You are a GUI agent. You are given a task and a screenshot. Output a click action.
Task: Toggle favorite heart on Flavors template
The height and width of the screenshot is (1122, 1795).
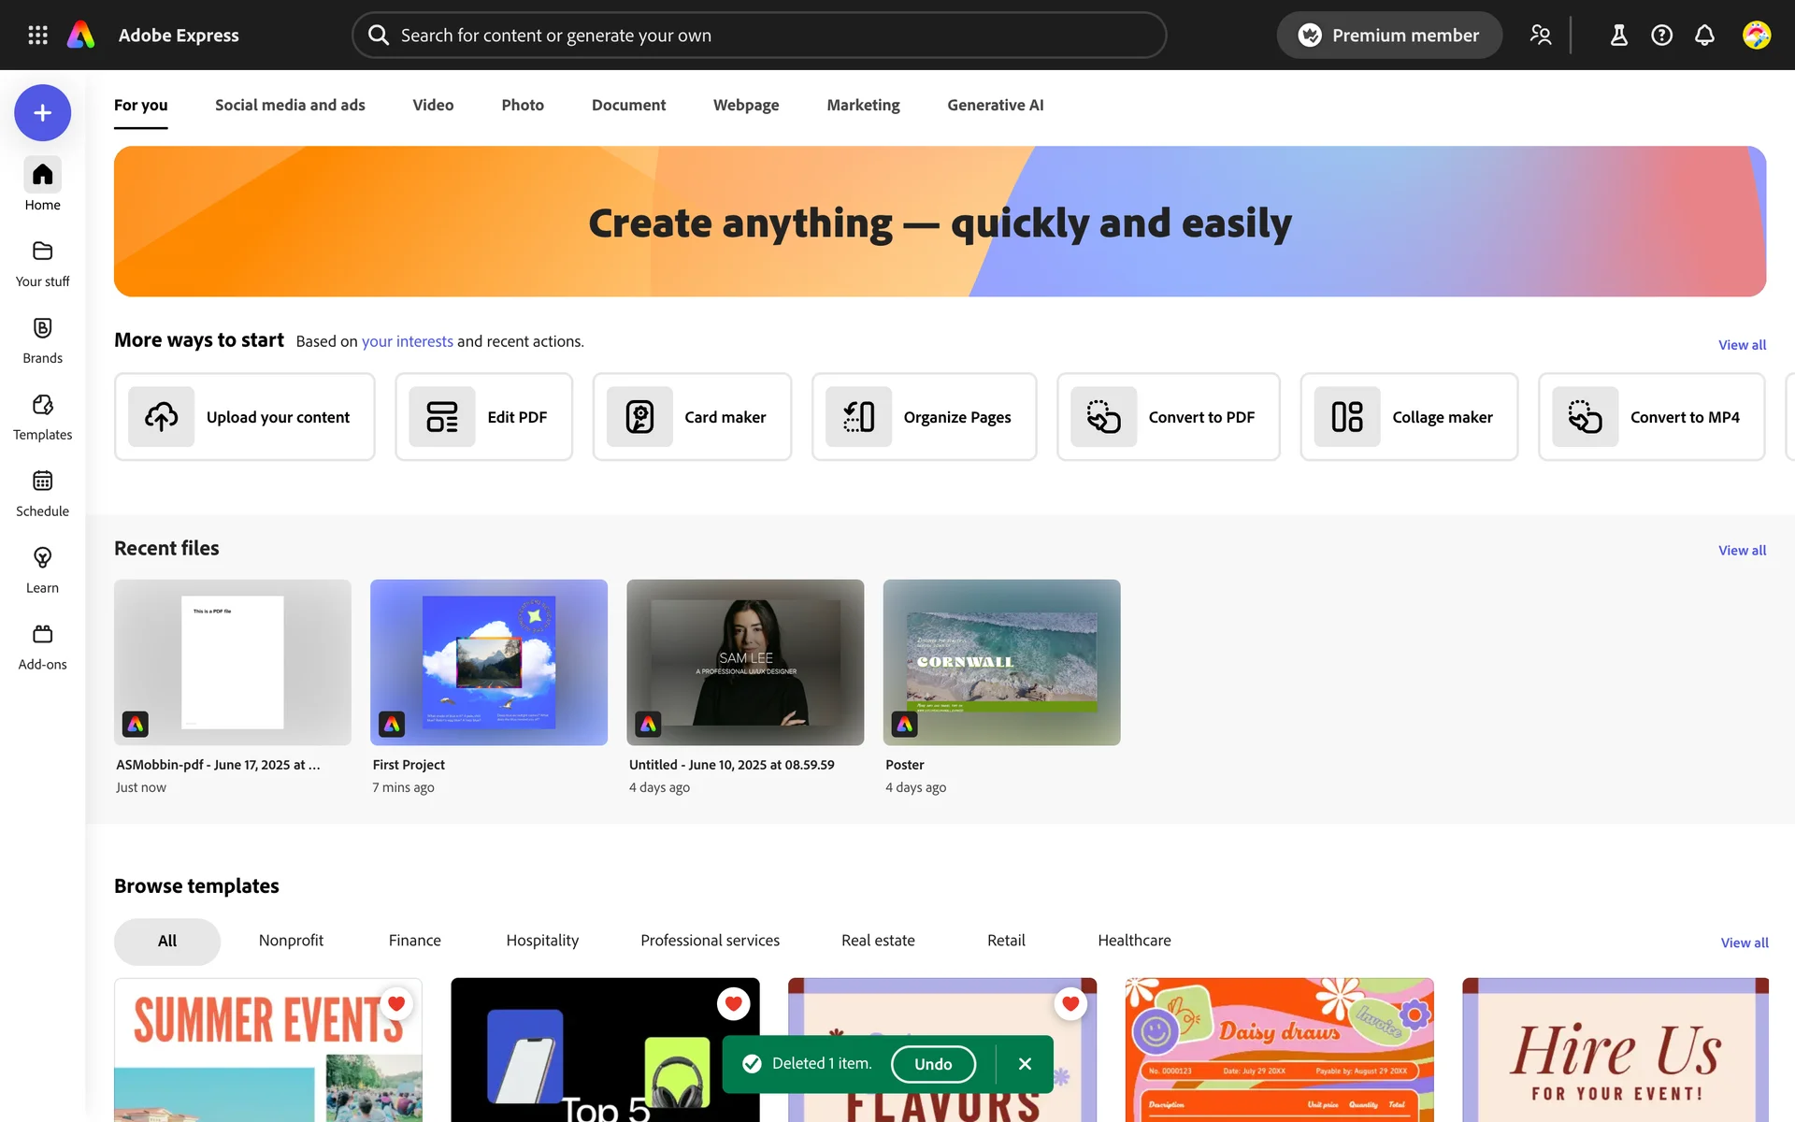1070,1003
